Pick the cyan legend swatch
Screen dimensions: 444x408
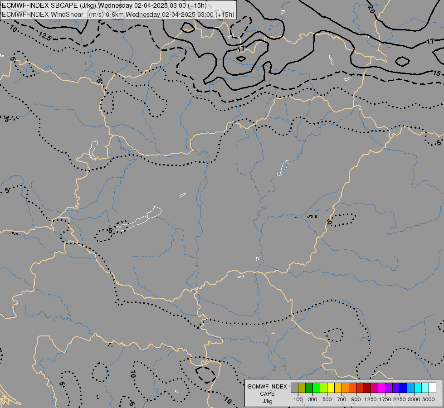click(x=418, y=388)
